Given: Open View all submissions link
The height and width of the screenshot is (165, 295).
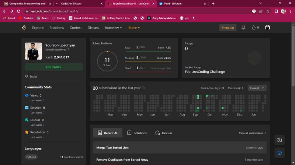Looking at the screenshot, I should (x=253, y=133).
